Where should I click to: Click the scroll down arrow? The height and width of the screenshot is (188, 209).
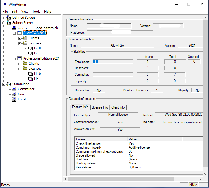coord(205,174)
